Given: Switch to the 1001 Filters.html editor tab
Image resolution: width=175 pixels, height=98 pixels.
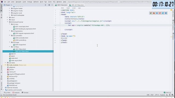Looking at the screenshot, I should (61, 5).
